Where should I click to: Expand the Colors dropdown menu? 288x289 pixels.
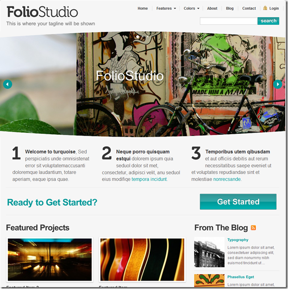(x=191, y=8)
